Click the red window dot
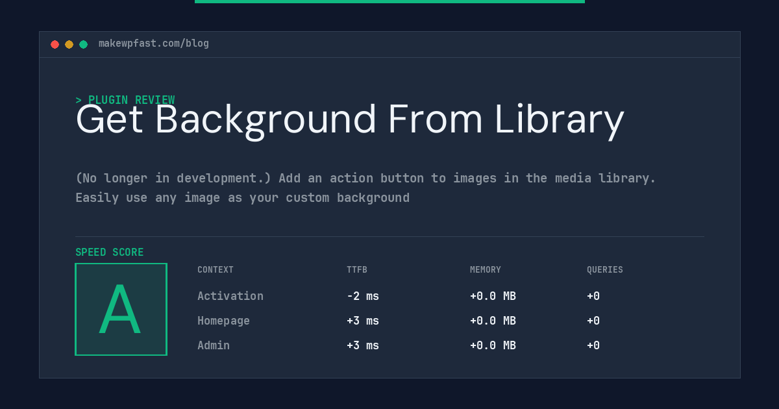This screenshot has height=409, width=779. pos(55,44)
